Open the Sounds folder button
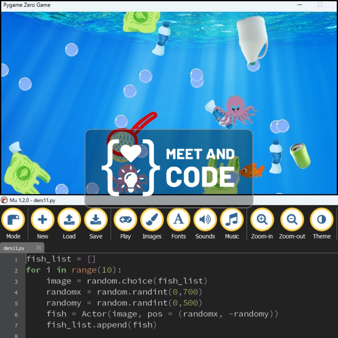The width and height of the screenshot is (338, 338). [x=205, y=223]
